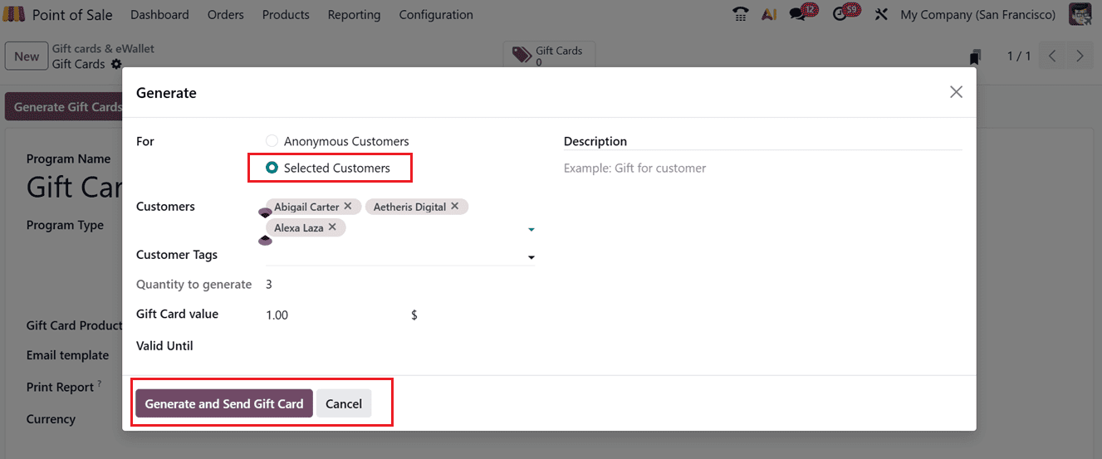Screen dimensions: 1102x459
Task: Remove the Aetheris Digital tag
Action: pyautogui.click(x=455, y=206)
